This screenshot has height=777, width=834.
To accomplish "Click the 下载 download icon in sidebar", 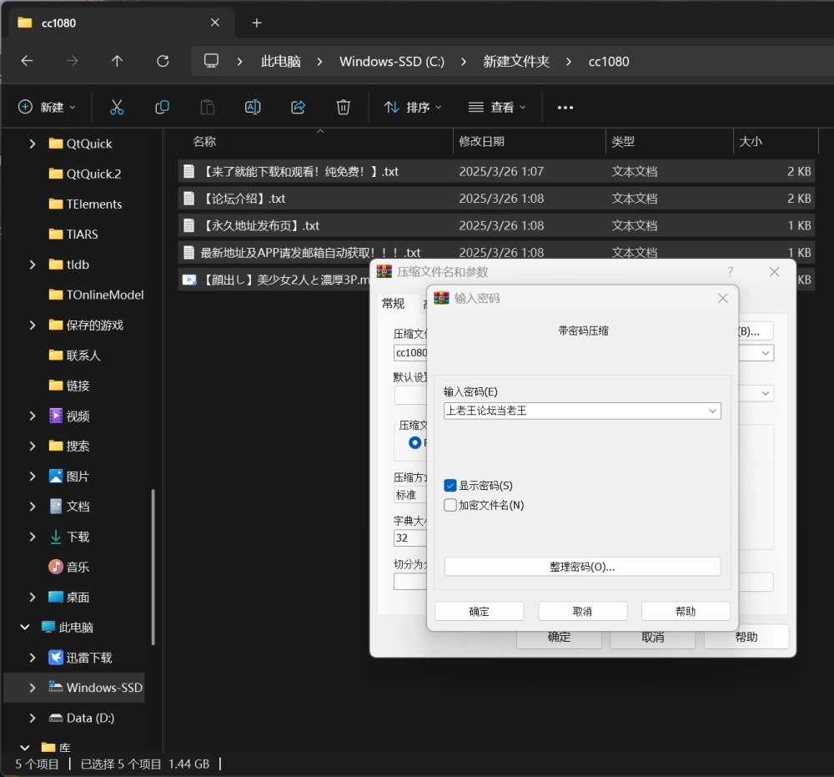I will click(x=55, y=537).
